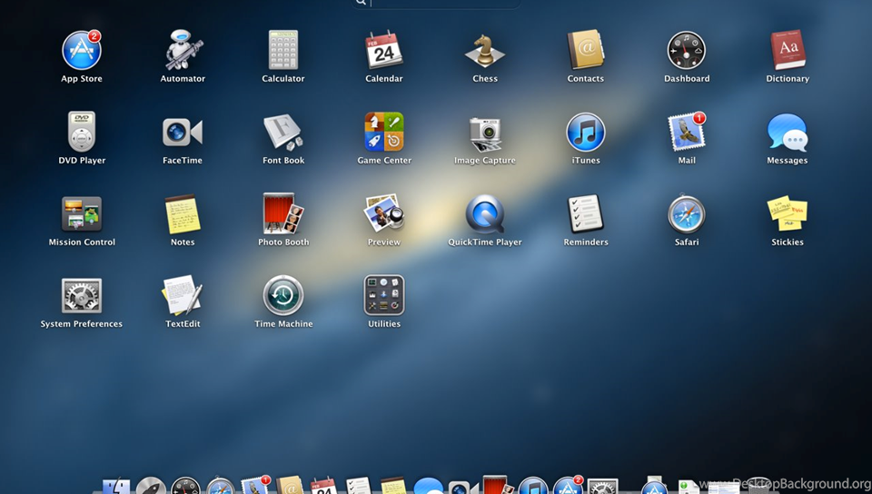Open the Calculator app

(x=283, y=51)
